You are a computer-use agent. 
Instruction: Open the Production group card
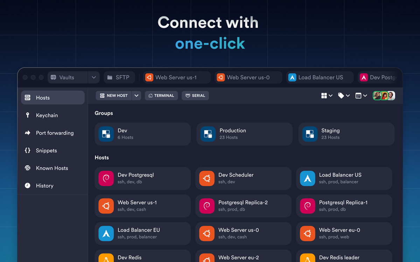[x=245, y=134]
